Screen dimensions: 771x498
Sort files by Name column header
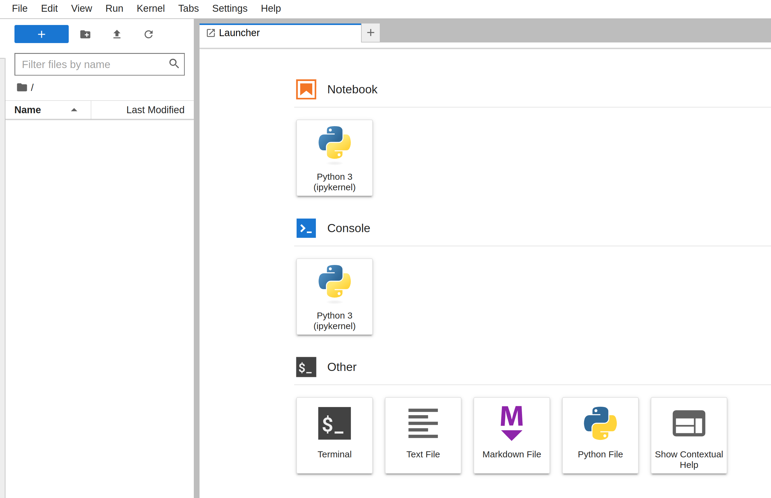coord(48,110)
